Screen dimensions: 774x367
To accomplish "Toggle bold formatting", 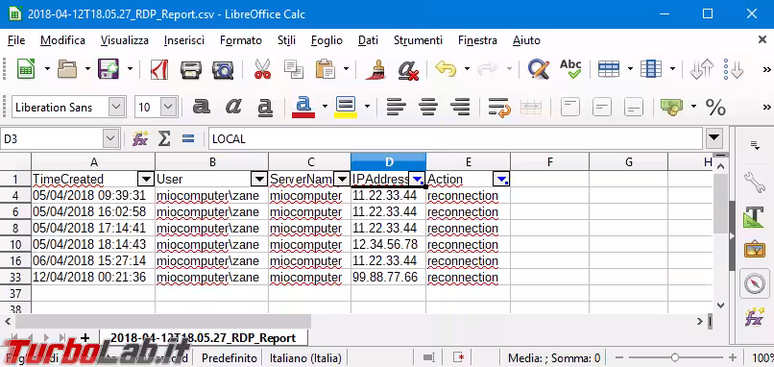I will tap(201, 107).
